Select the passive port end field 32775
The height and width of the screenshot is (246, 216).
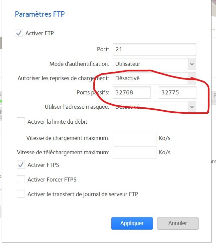click(177, 93)
